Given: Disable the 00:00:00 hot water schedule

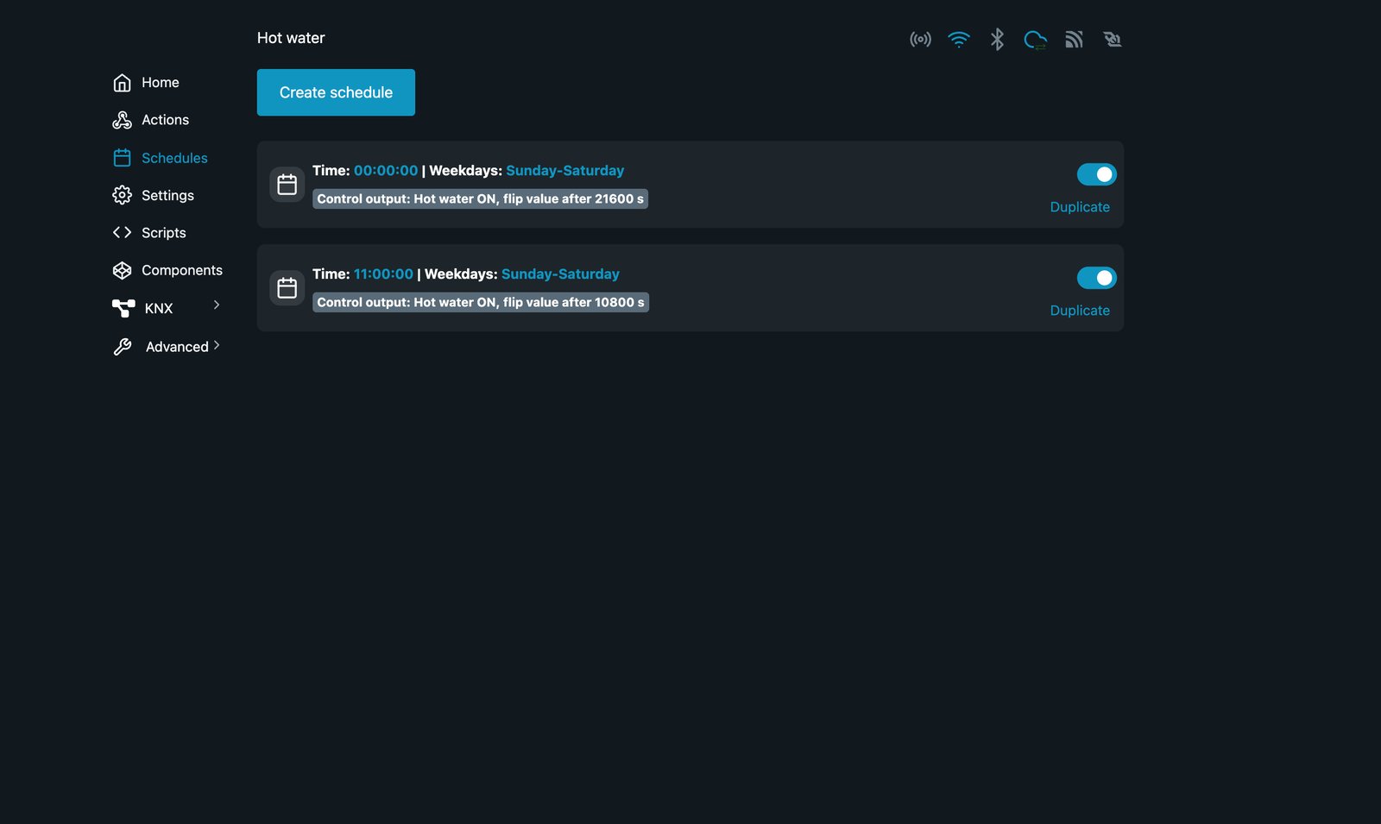Looking at the screenshot, I should (1097, 174).
